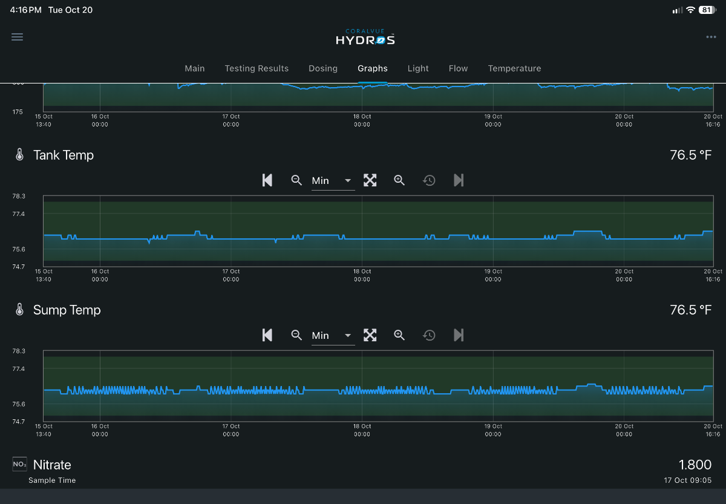This screenshot has height=504, width=726.
Task: Expand Sump Temp graph to fullscreen
Action: tap(370, 335)
